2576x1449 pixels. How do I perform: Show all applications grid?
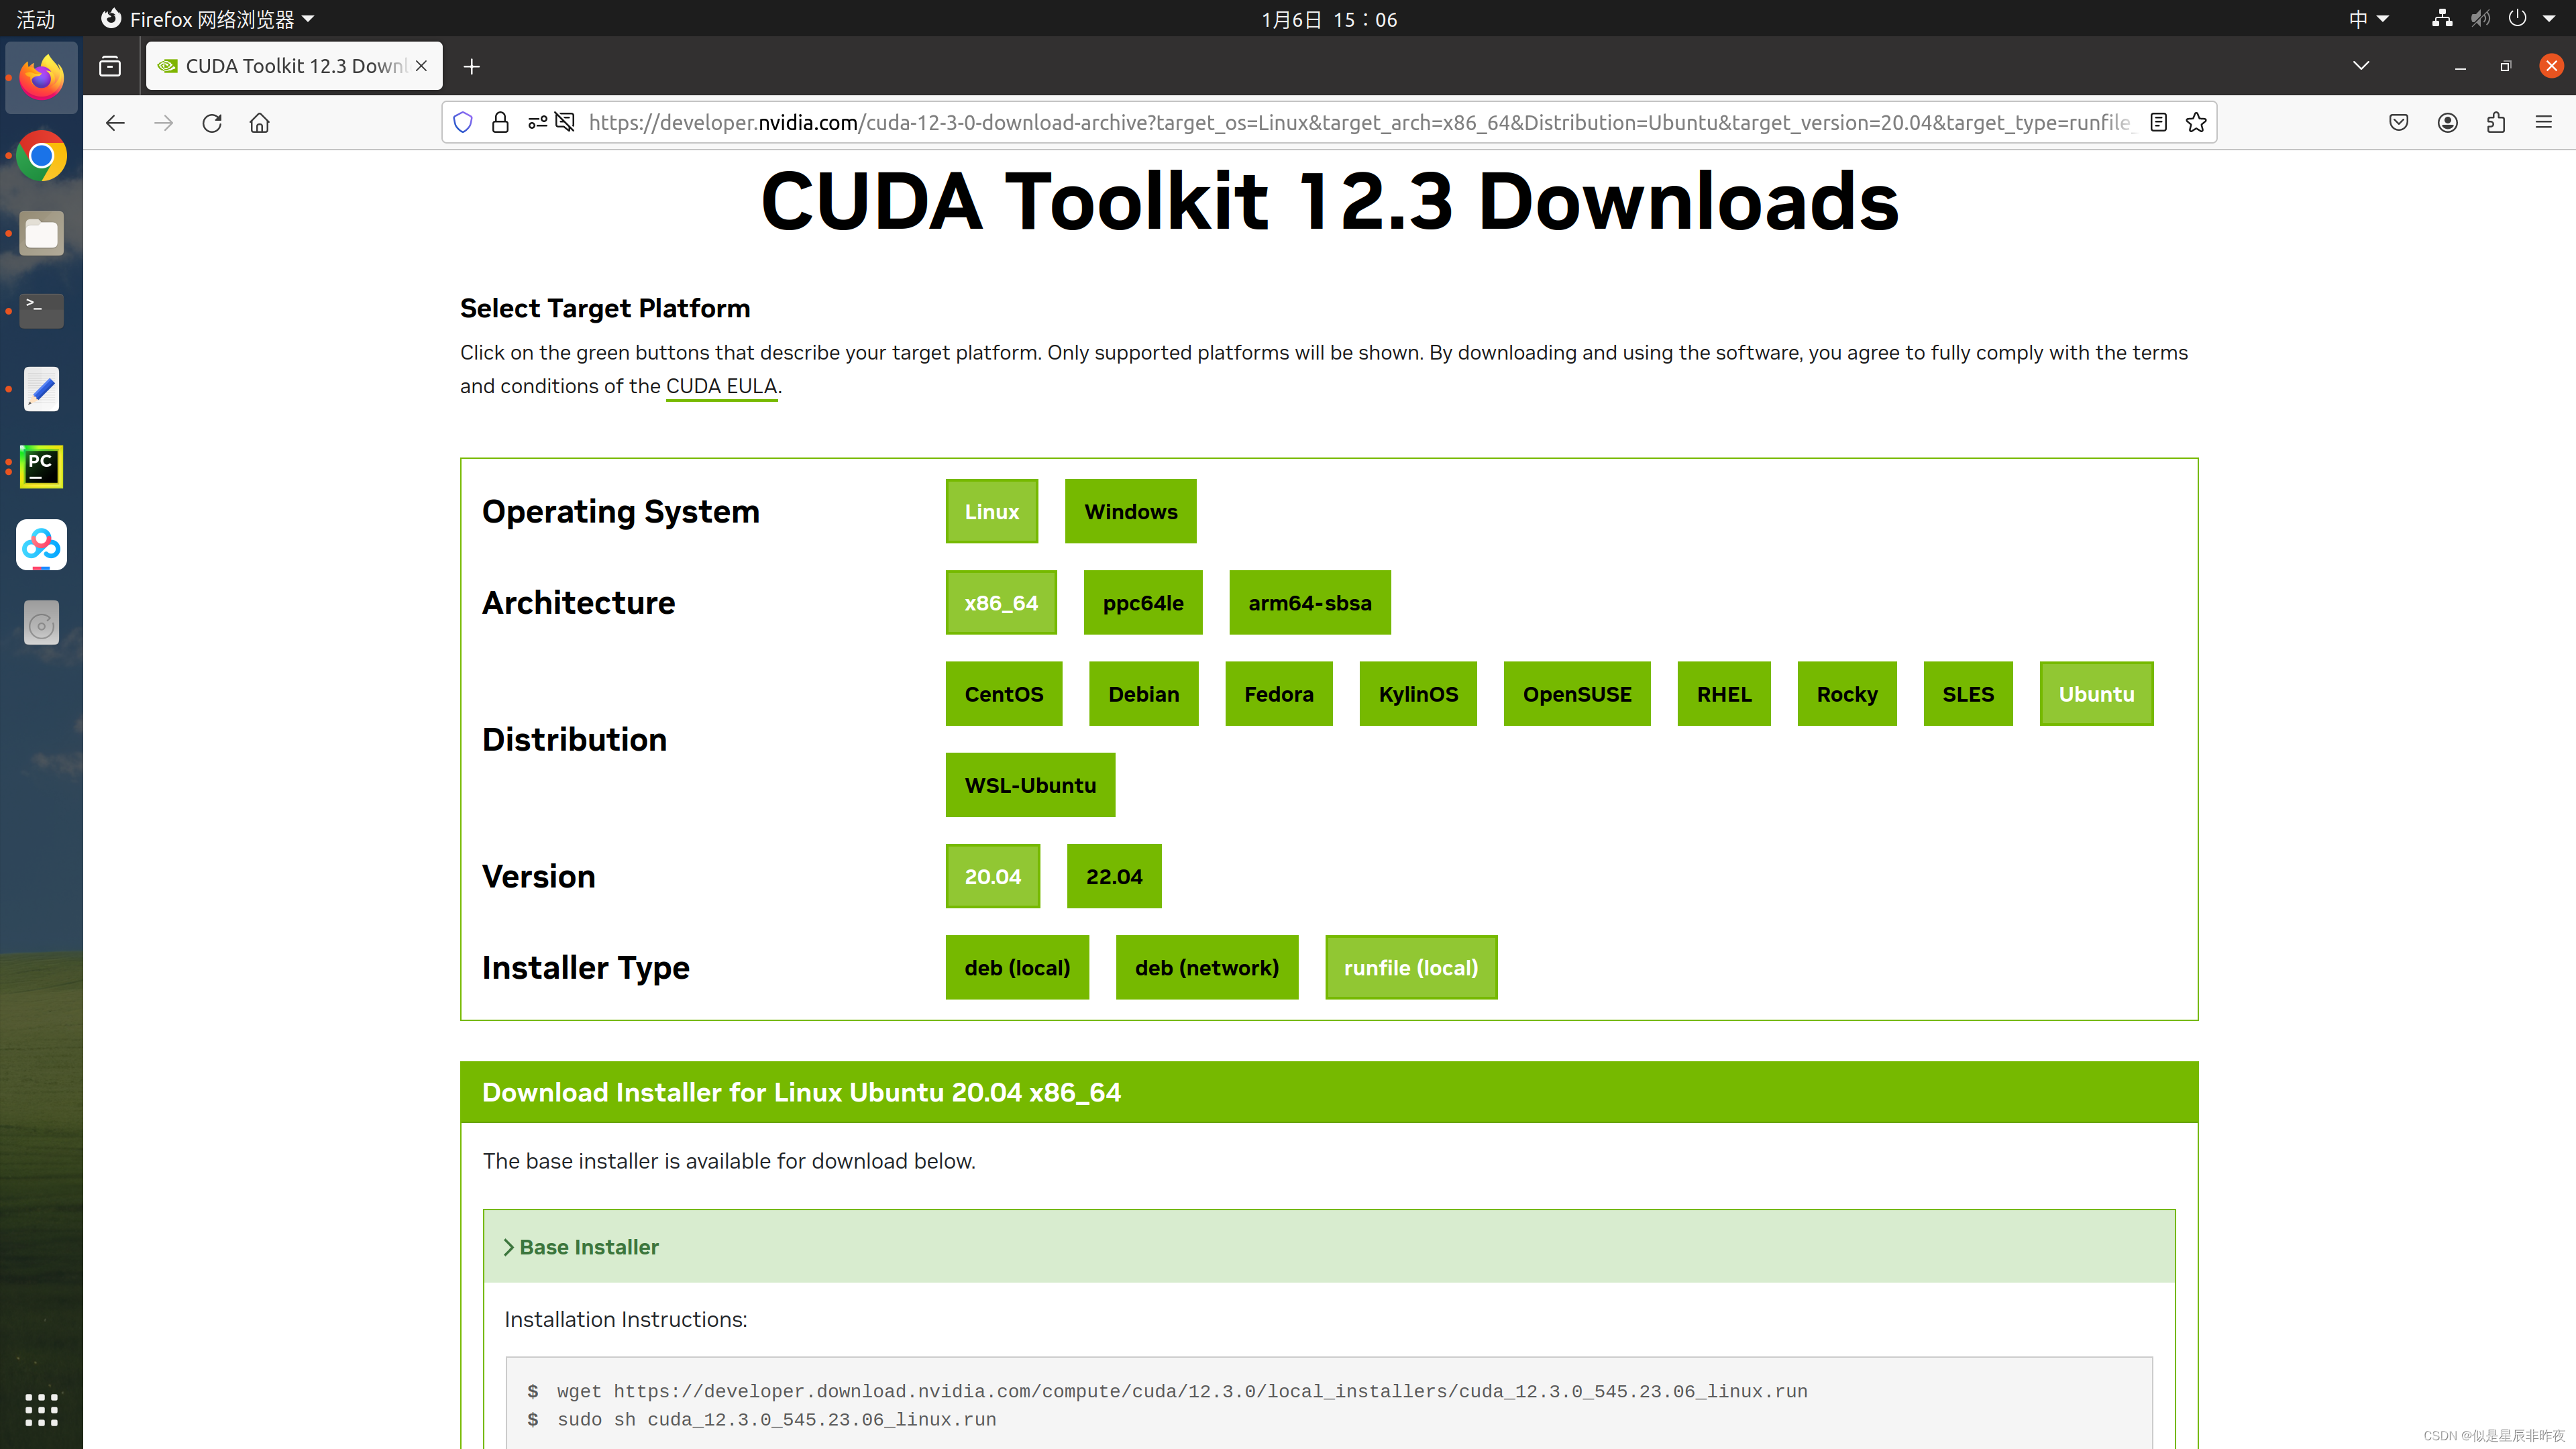[x=41, y=1409]
